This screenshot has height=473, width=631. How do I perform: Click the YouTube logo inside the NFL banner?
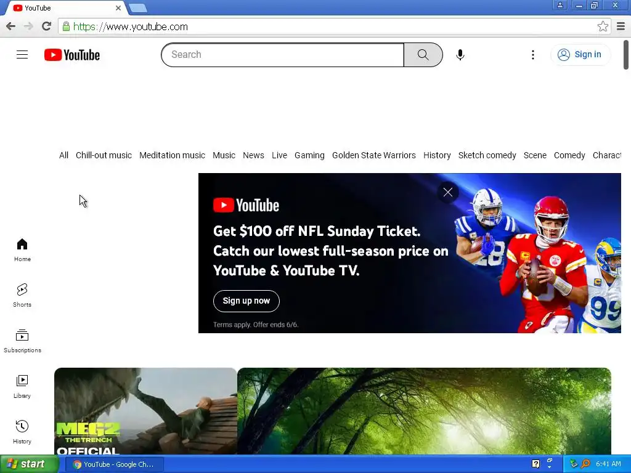point(246,205)
